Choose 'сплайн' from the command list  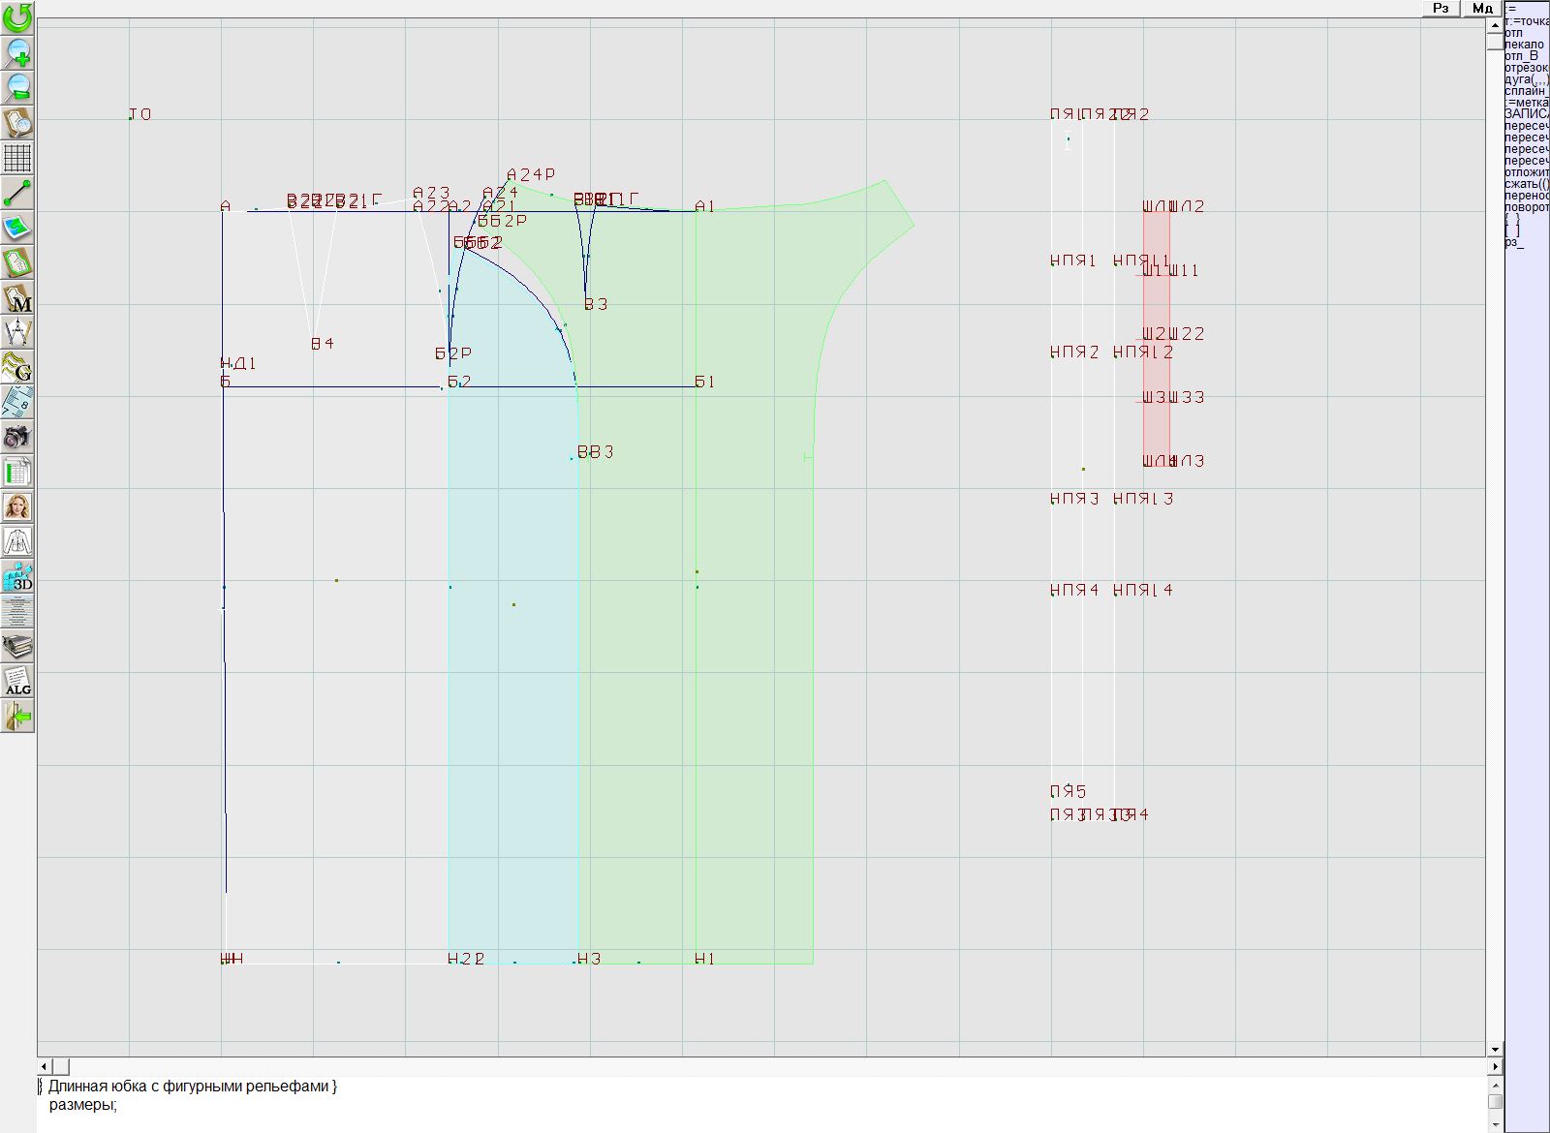click(1526, 91)
